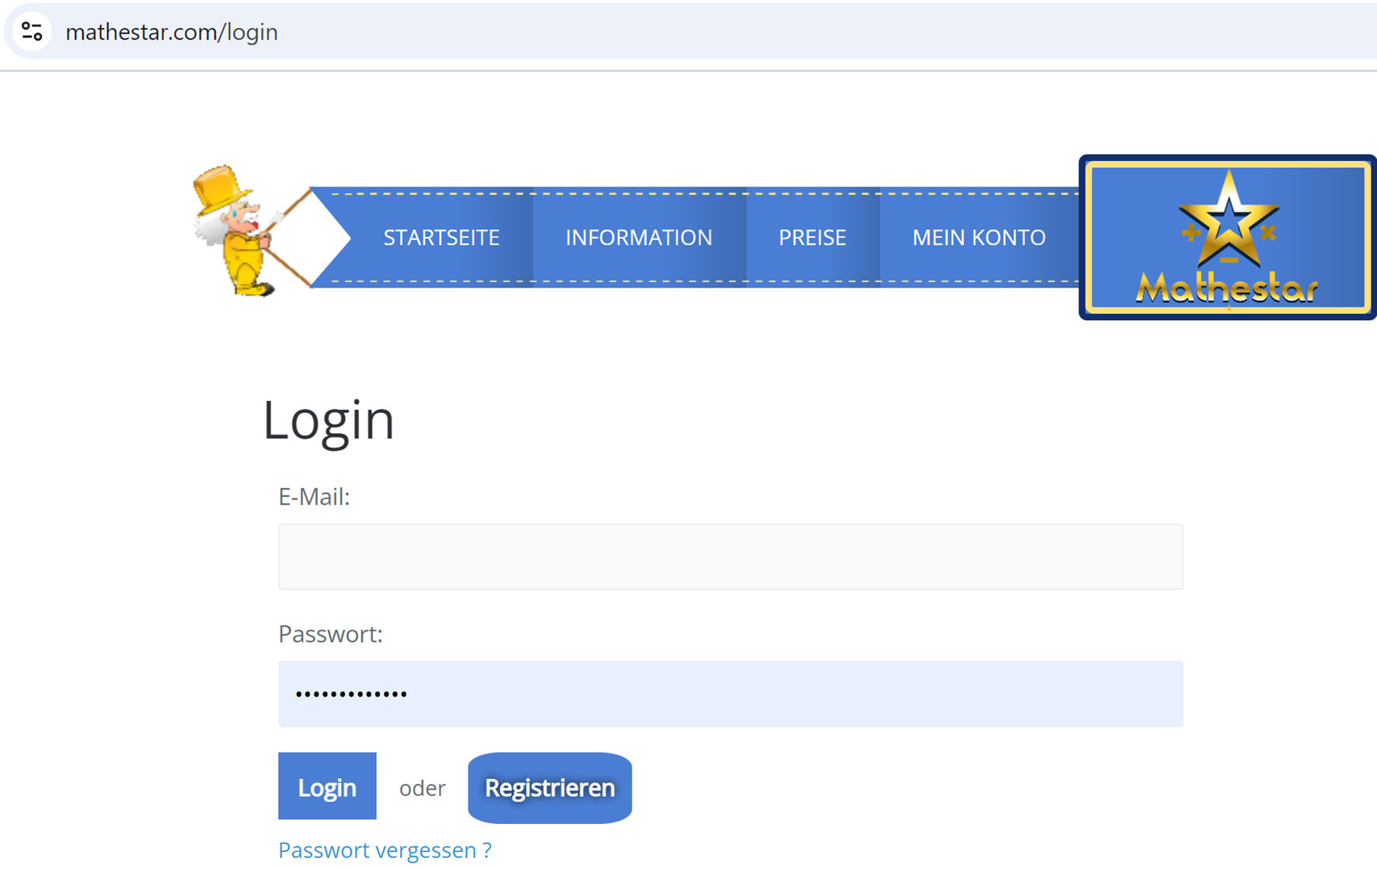Click the large Login page heading

coord(328,420)
